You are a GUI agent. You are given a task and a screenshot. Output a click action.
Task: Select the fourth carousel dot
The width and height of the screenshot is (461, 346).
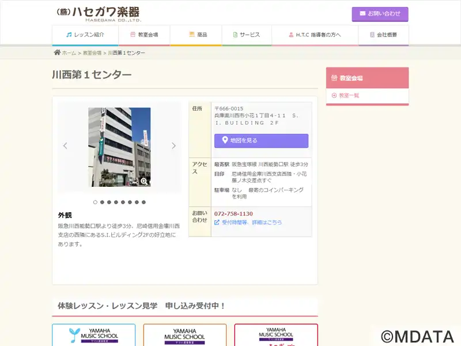pos(116,202)
